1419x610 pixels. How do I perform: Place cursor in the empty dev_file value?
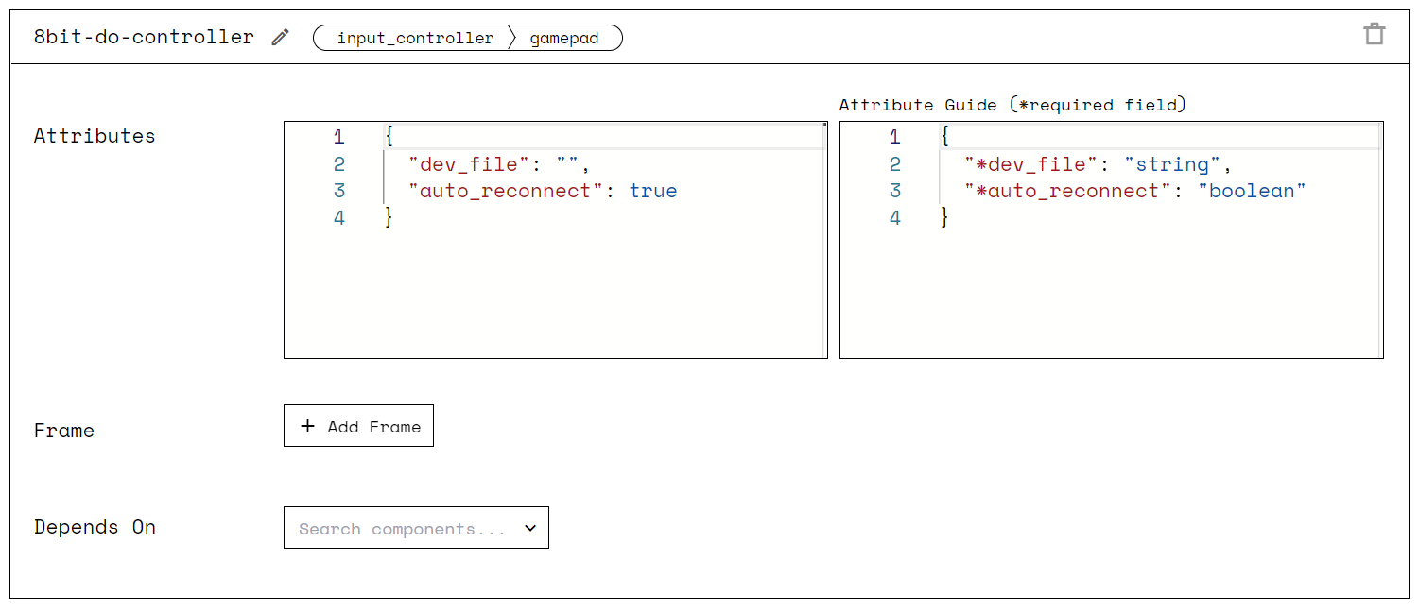[x=568, y=164]
